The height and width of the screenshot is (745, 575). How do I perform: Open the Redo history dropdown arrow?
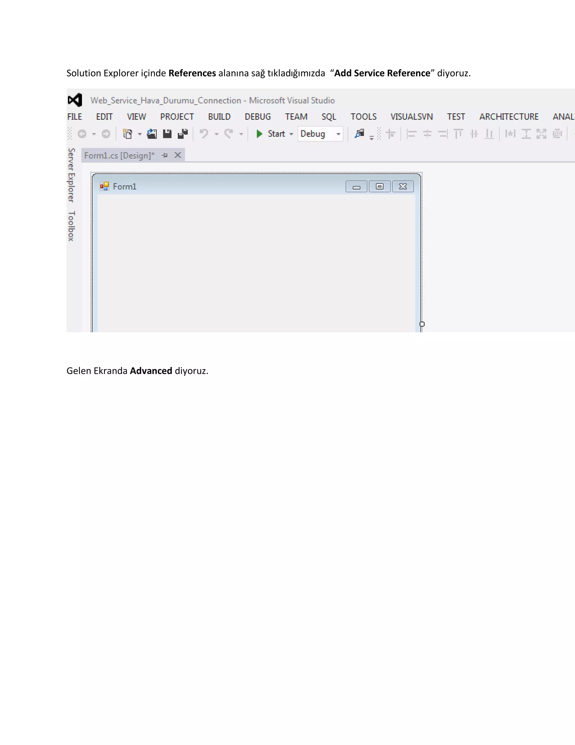[x=241, y=134]
